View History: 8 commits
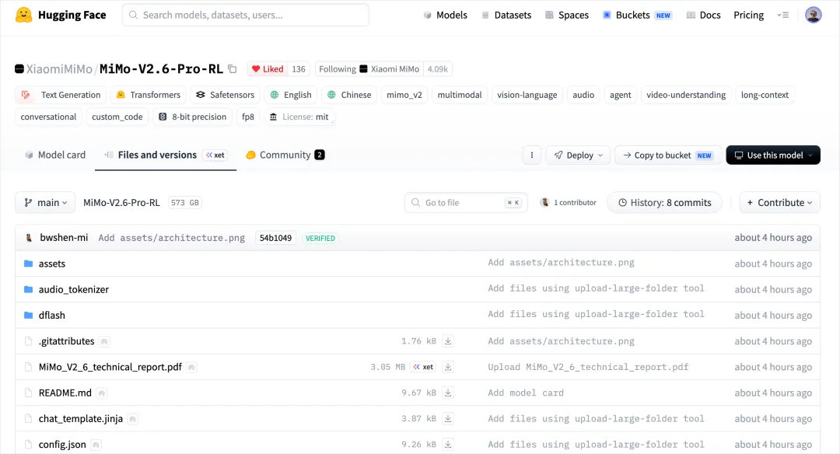 point(665,202)
